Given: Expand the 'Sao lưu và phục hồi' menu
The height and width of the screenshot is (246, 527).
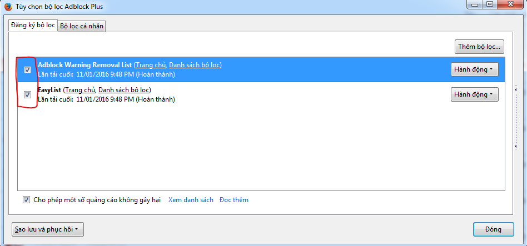Looking at the screenshot, I should click(47, 229).
